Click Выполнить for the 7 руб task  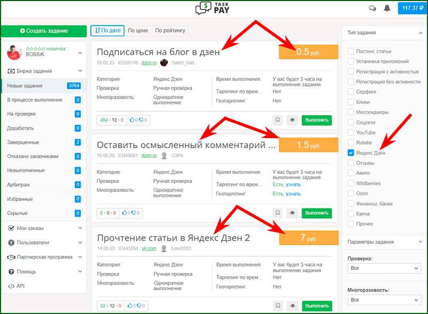point(317,306)
